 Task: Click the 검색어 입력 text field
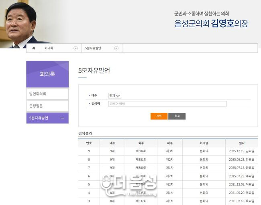click(167, 104)
